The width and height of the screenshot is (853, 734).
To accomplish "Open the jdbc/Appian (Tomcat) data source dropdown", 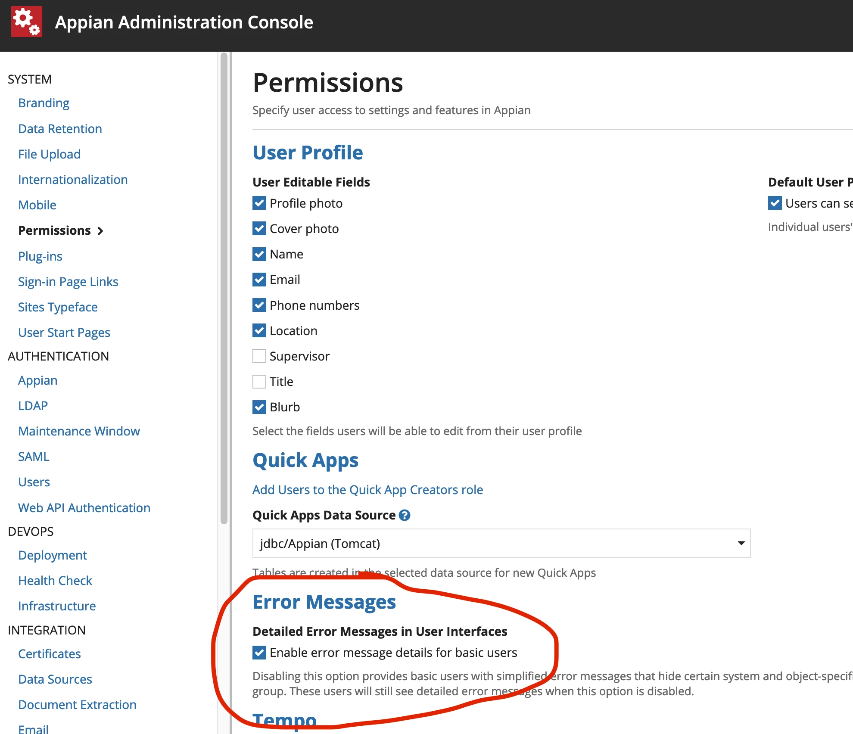I will pyautogui.click(x=501, y=543).
